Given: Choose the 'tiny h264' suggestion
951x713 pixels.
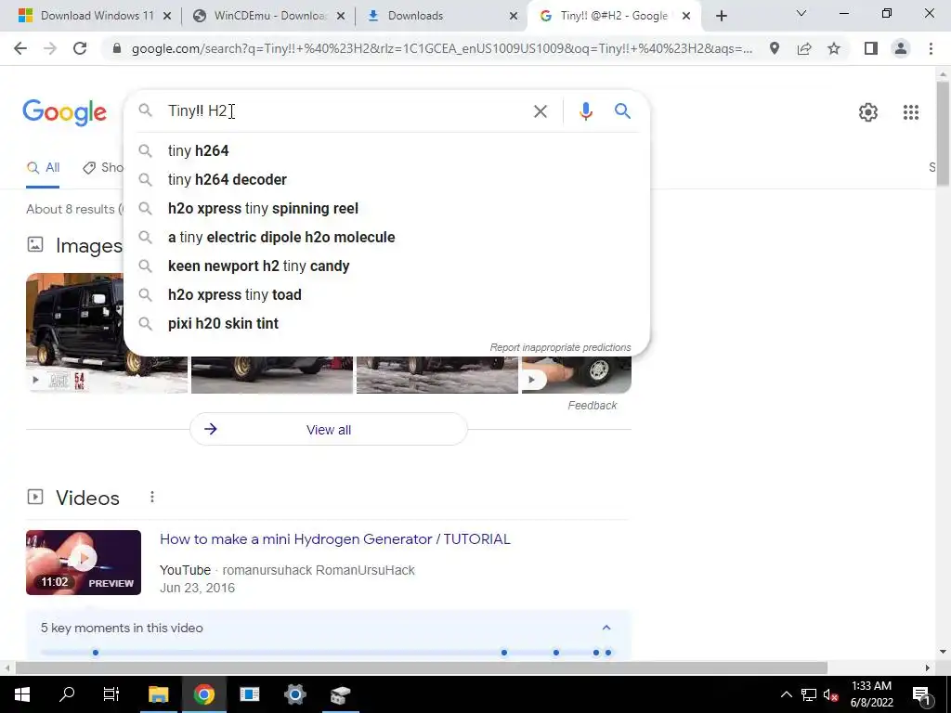Looking at the screenshot, I should click(386, 150).
